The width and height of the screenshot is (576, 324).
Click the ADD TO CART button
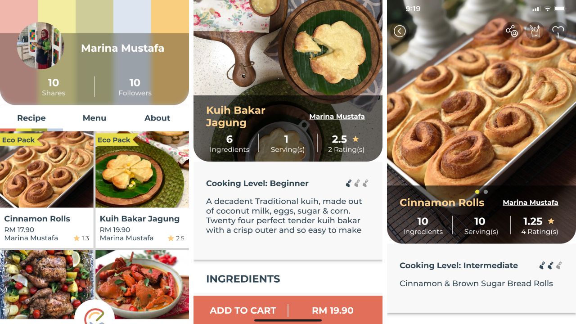pyautogui.click(x=288, y=310)
